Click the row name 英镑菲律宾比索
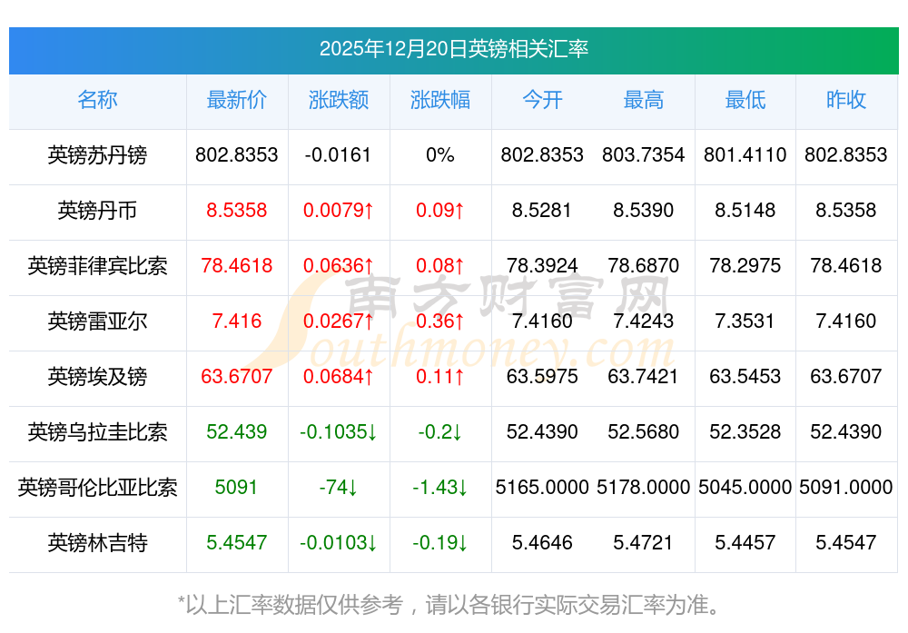The image size is (908, 633). pyautogui.click(x=97, y=266)
